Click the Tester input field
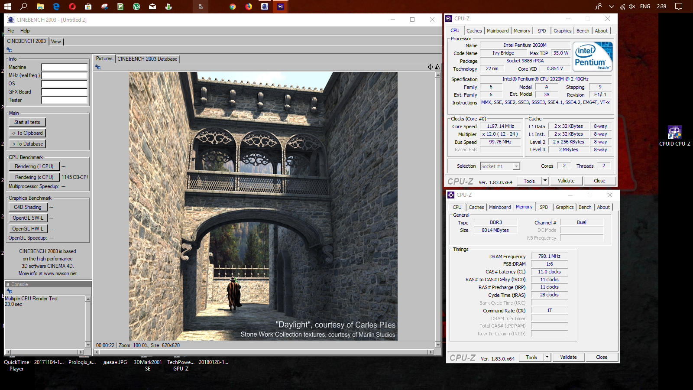This screenshot has width=693, height=390. coord(64,100)
